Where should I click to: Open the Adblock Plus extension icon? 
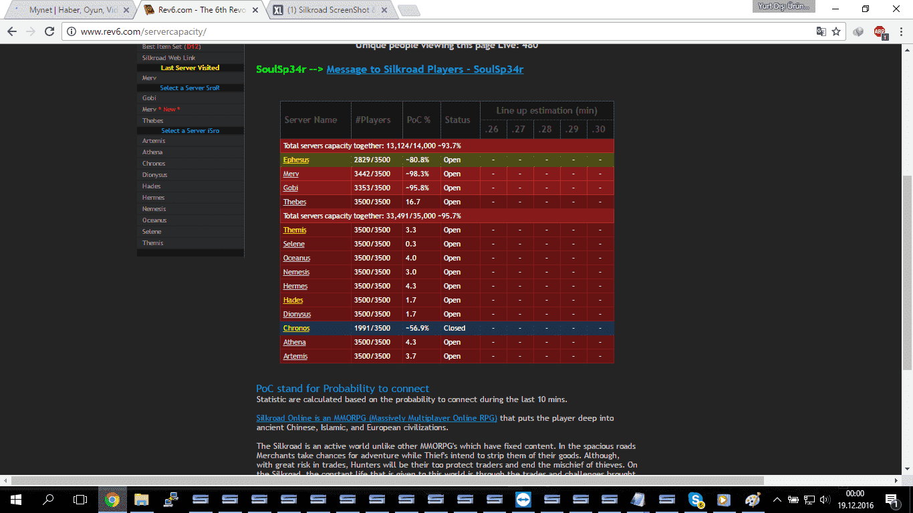click(x=880, y=31)
